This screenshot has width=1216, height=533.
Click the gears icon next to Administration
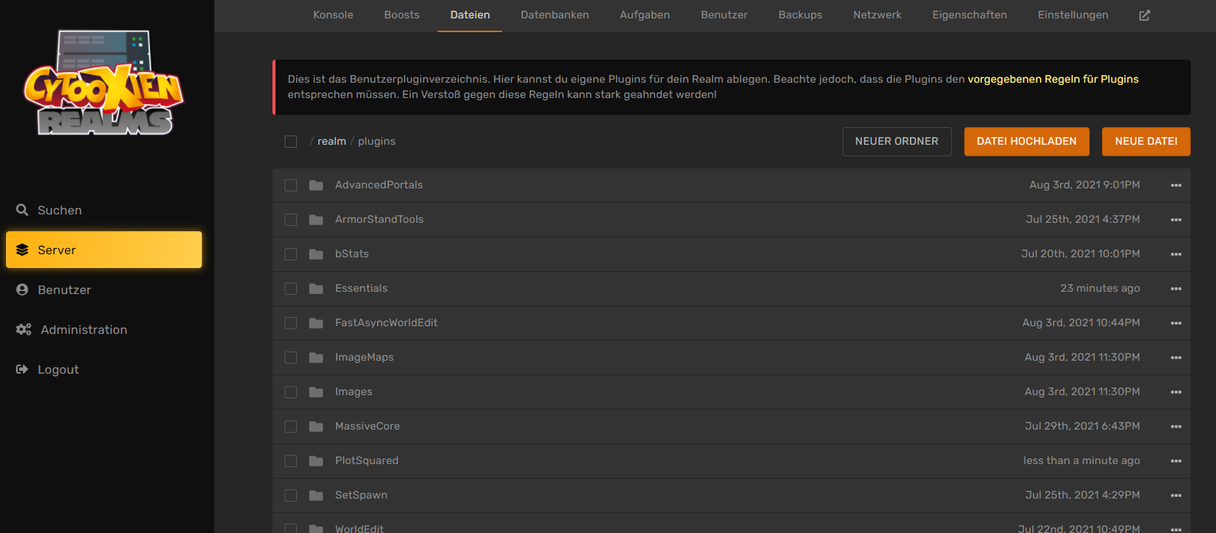pos(24,329)
